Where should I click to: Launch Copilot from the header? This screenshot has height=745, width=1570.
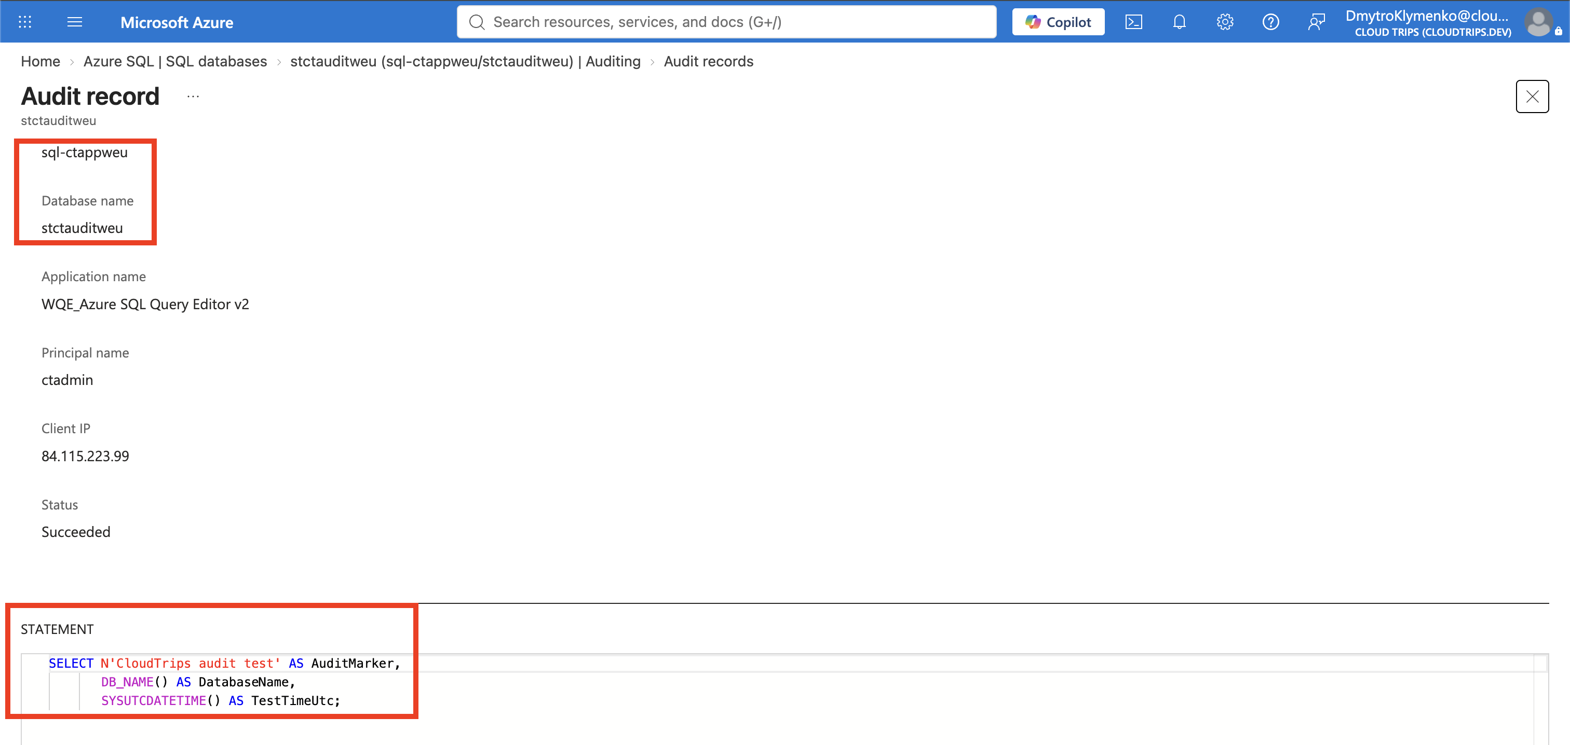tap(1058, 22)
